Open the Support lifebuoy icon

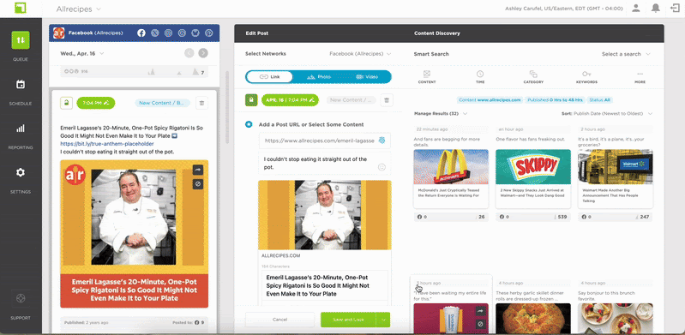(x=21, y=299)
